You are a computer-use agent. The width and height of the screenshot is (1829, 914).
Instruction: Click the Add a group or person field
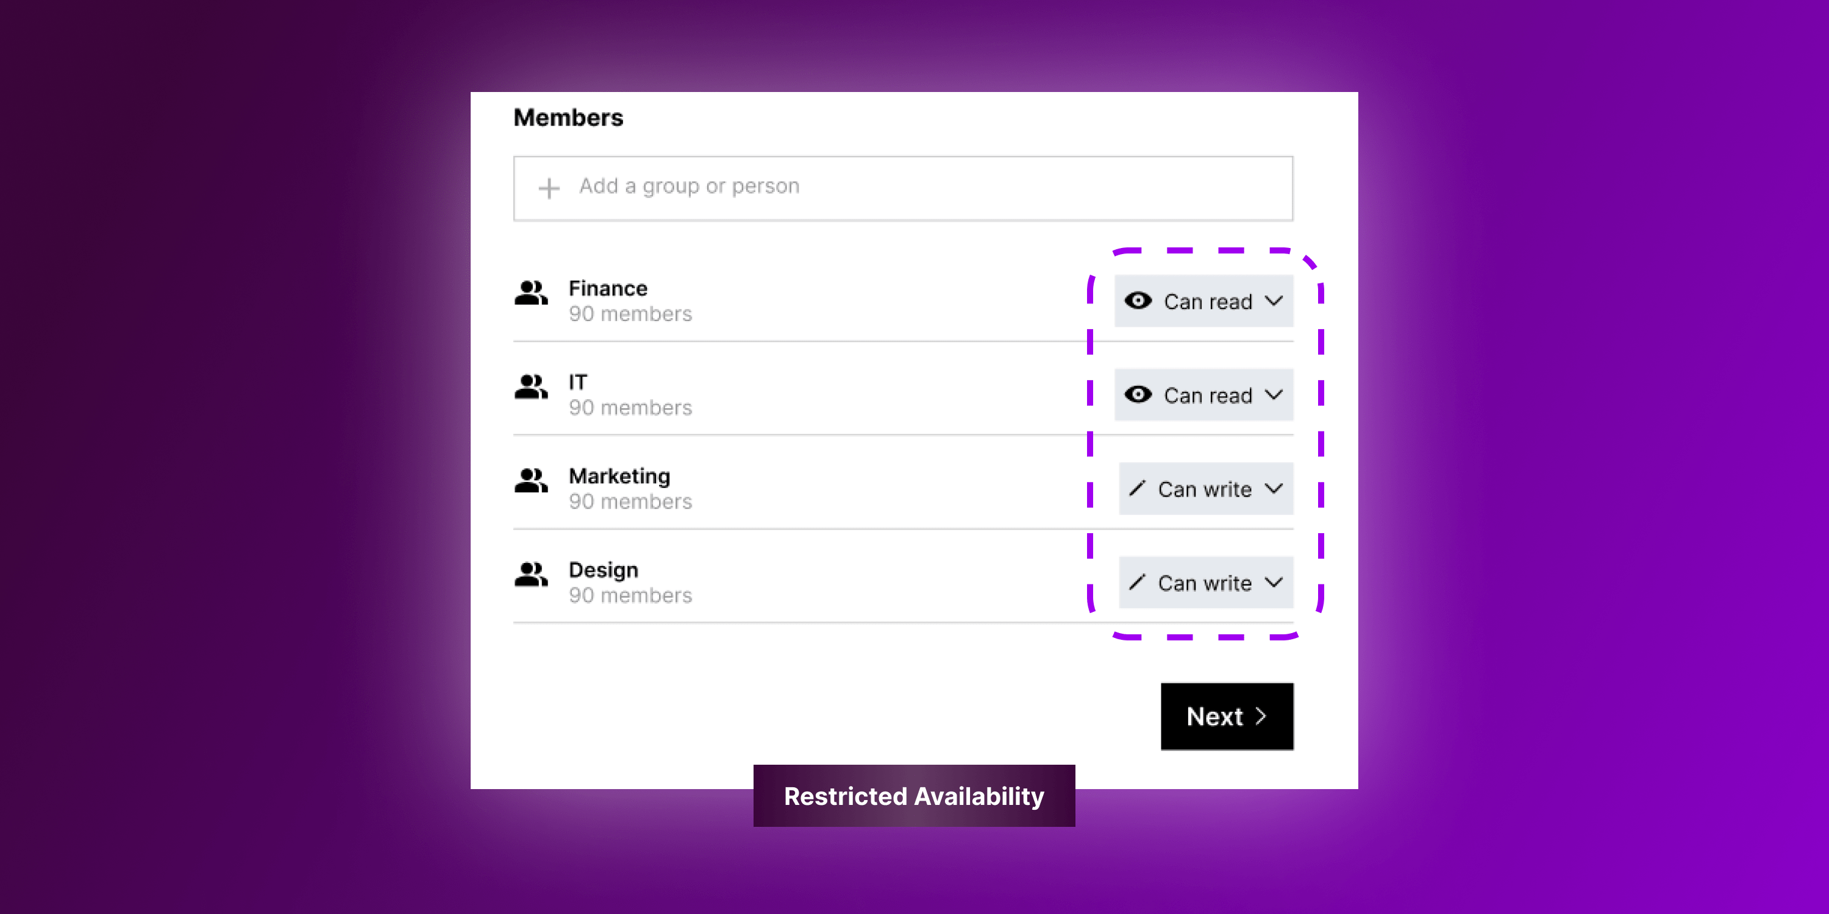click(913, 186)
